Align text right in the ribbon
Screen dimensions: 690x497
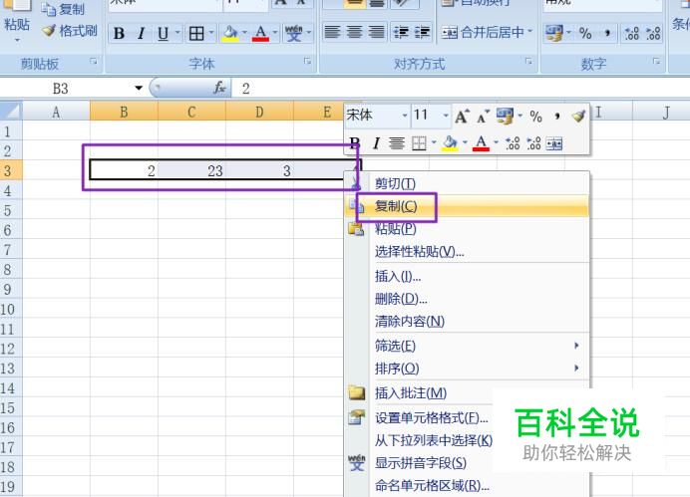click(376, 32)
